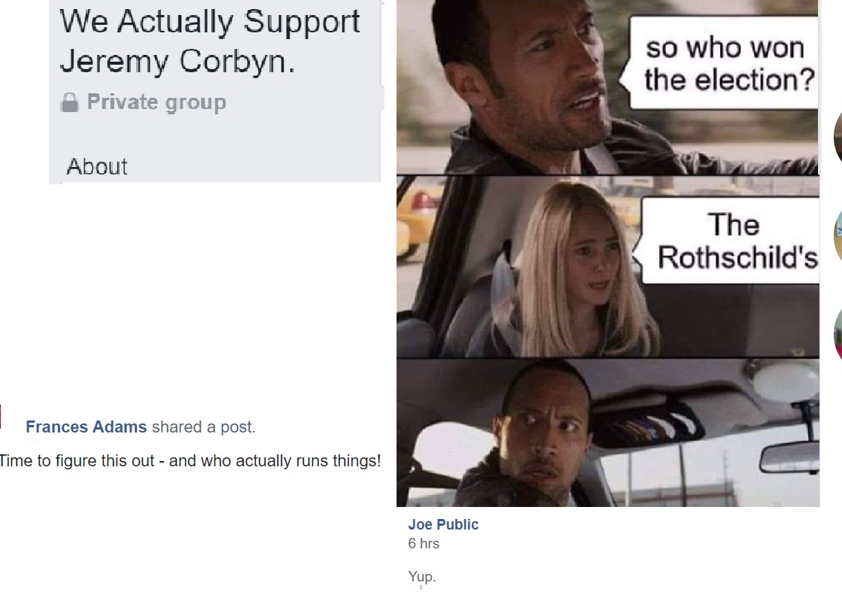
Task: Click the 'The Rothschild's' speech bubble
Action: click(728, 241)
